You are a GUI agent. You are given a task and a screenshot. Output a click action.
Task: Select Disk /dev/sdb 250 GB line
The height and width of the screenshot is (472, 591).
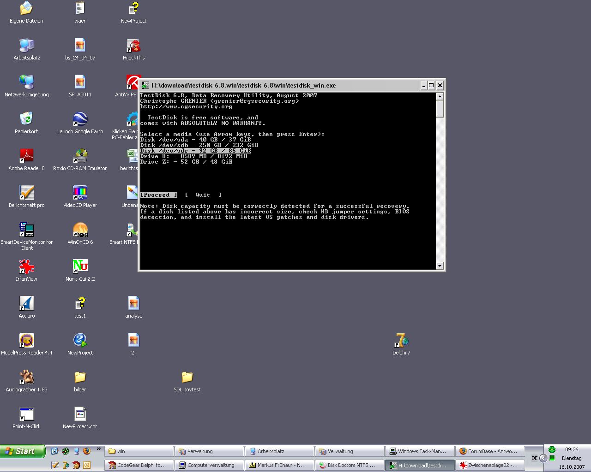pyautogui.click(x=199, y=145)
